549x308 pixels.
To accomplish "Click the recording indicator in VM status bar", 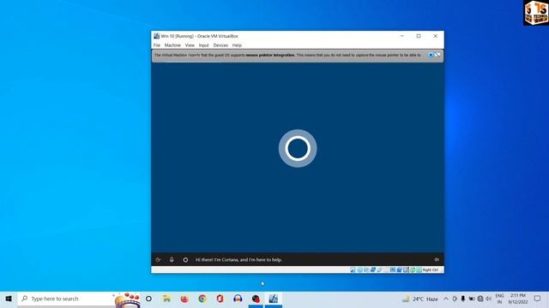I will (x=399, y=270).
